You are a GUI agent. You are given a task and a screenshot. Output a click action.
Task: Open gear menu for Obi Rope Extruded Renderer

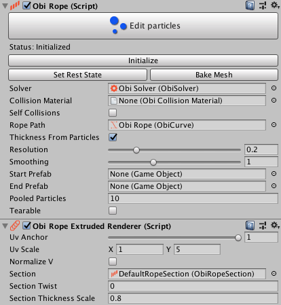click(x=276, y=225)
